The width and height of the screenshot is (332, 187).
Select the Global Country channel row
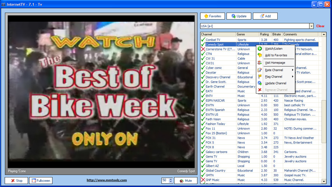point(259,170)
